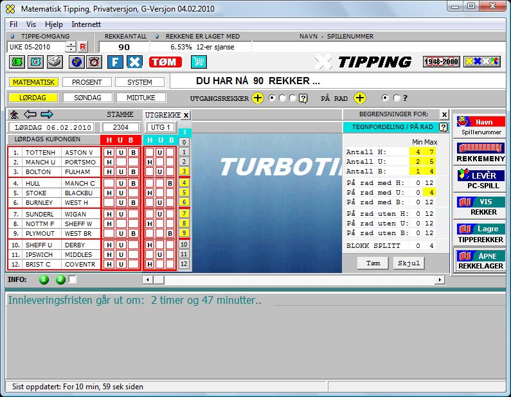Click the printer icon

tap(55, 62)
